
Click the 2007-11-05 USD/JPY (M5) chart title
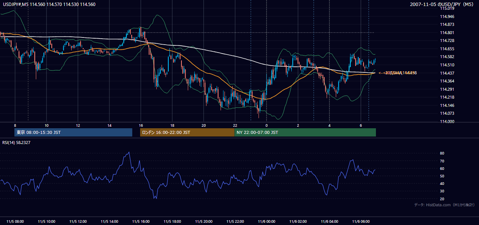442,4
